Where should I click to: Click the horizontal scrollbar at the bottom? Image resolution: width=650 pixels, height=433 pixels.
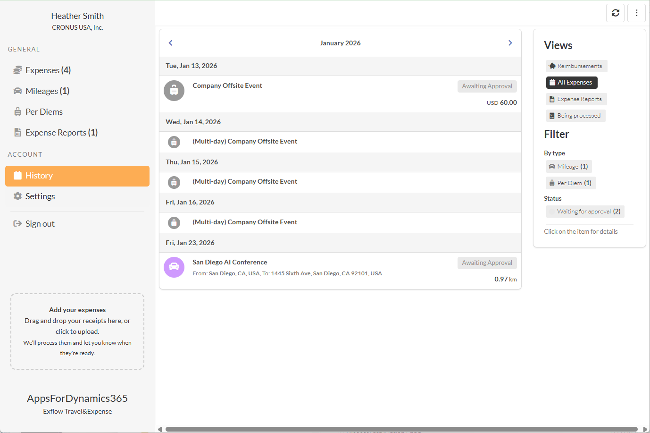click(401, 429)
